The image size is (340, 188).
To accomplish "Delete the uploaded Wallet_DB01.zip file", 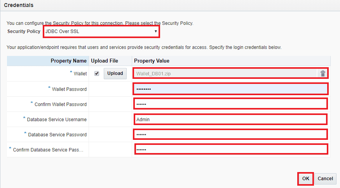I will 323,73.
